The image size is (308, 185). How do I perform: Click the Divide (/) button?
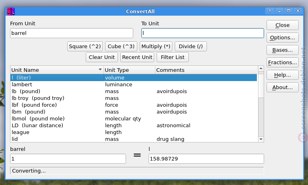[191, 47]
